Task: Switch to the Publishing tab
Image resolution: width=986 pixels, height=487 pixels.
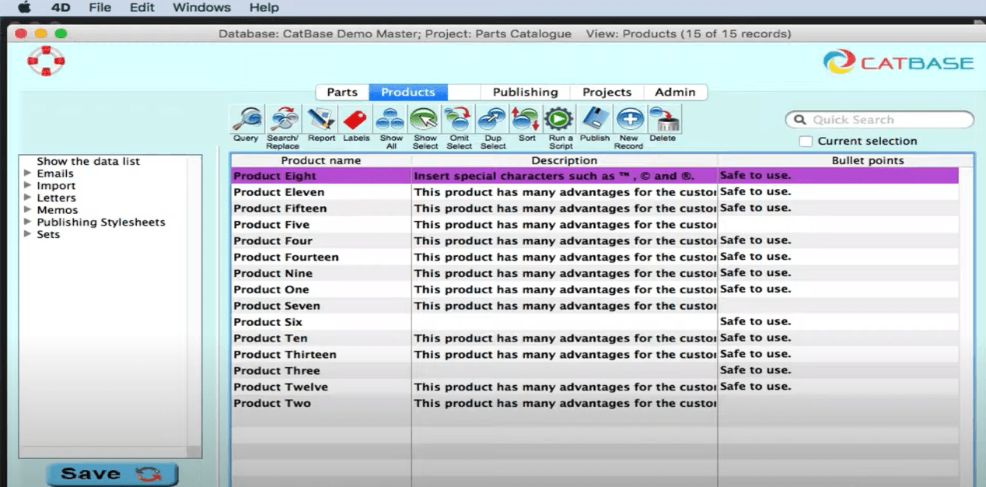Action: click(x=525, y=92)
